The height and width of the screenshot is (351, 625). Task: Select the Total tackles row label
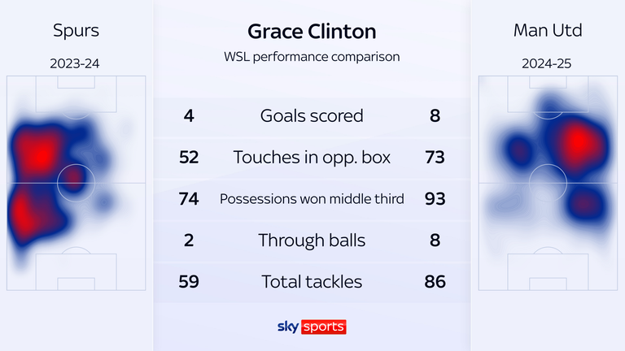(x=312, y=282)
